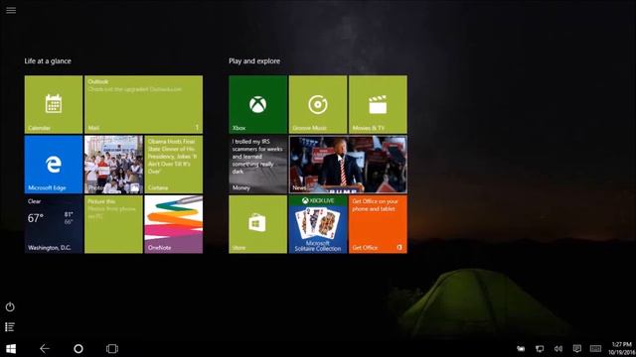Image resolution: width=636 pixels, height=357 pixels.
Task: Open the hamburger menu at top left
Action: tap(11, 10)
